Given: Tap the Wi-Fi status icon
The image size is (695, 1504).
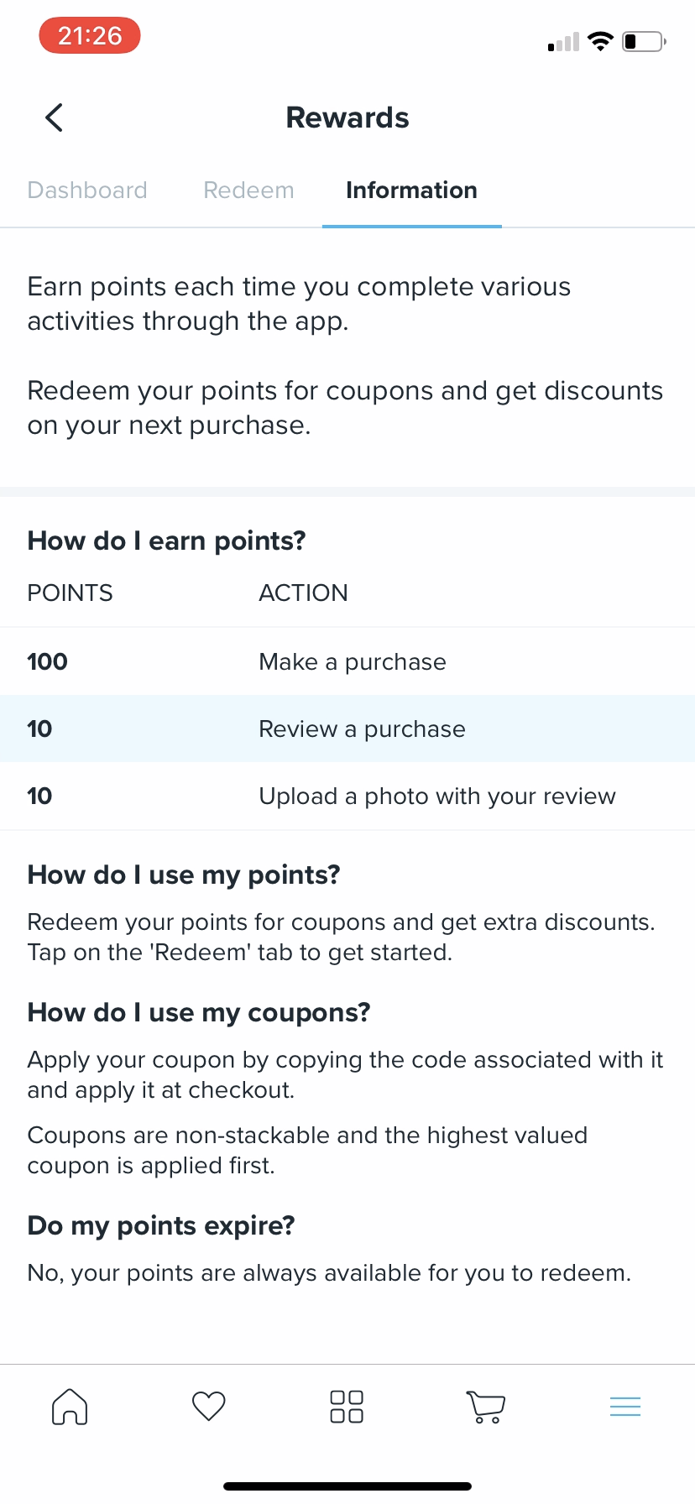Looking at the screenshot, I should click(600, 41).
